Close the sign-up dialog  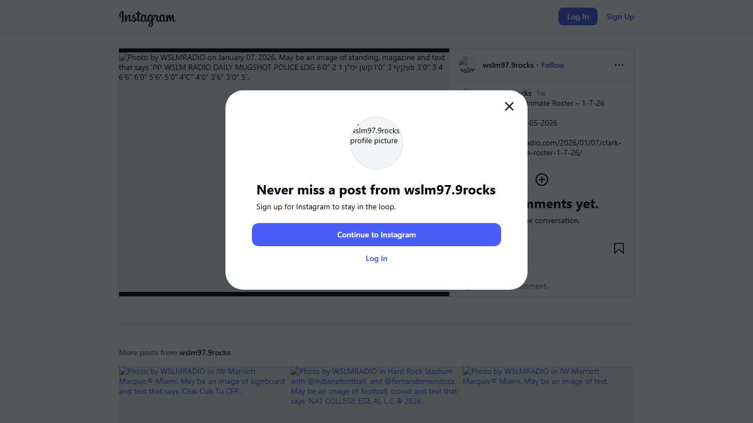click(x=509, y=106)
